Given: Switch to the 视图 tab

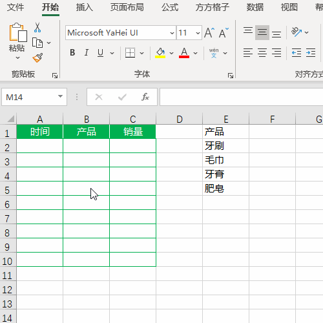Looking at the screenshot, I should click(289, 7).
